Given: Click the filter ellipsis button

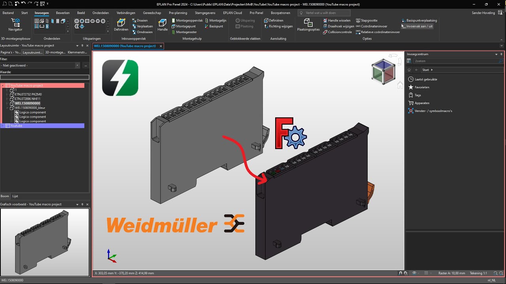Looking at the screenshot, I should pos(85,65).
